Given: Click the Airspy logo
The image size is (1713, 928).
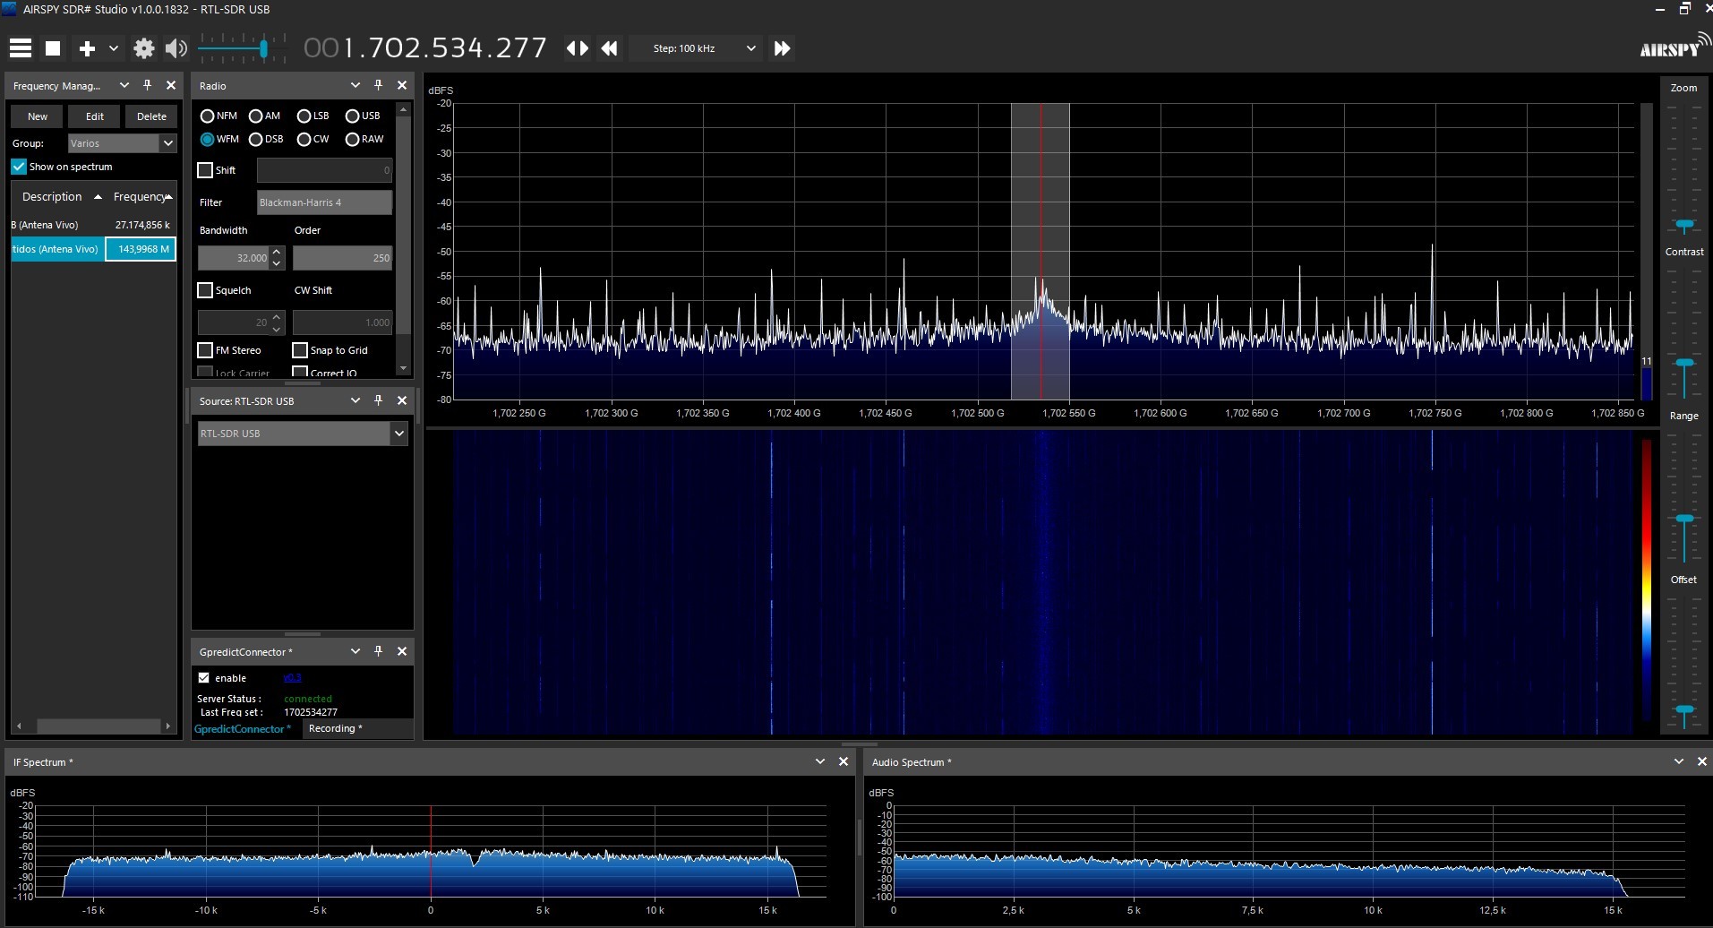Looking at the screenshot, I should click(x=1674, y=46).
